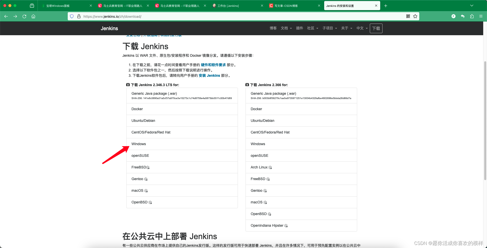Select macOS under the LTS column
This screenshot has width=487, height=248.
182,190
